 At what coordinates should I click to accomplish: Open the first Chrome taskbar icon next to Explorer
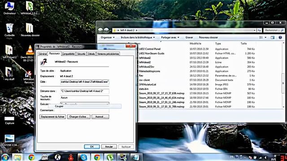[x=31, y=157]
